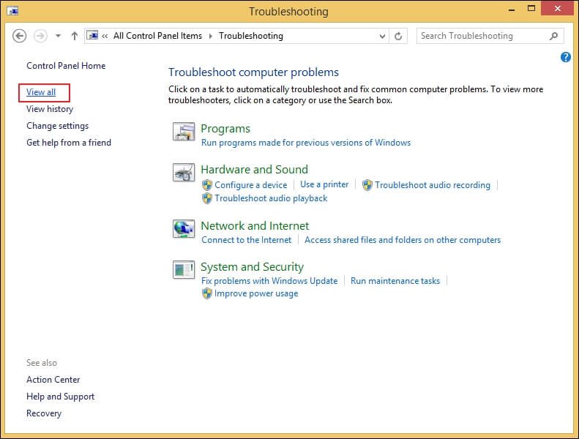Open Fix problems with Windows Update

click(269, 281)
